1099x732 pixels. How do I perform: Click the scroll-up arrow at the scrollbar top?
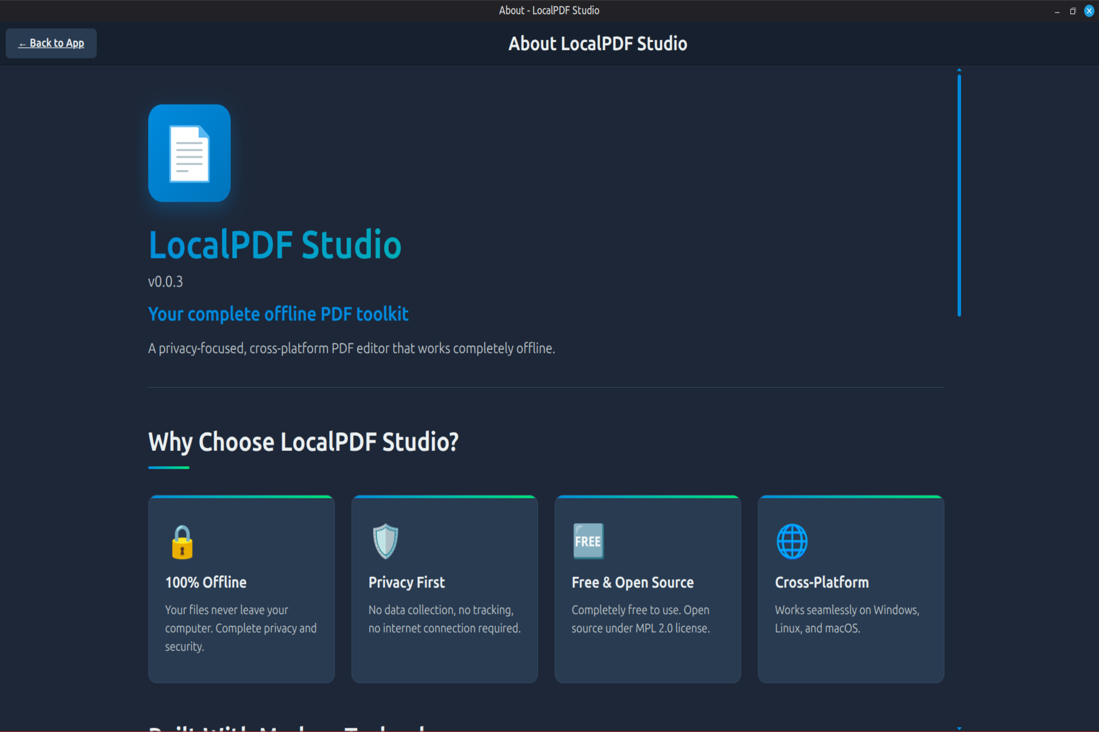point(959,70)
